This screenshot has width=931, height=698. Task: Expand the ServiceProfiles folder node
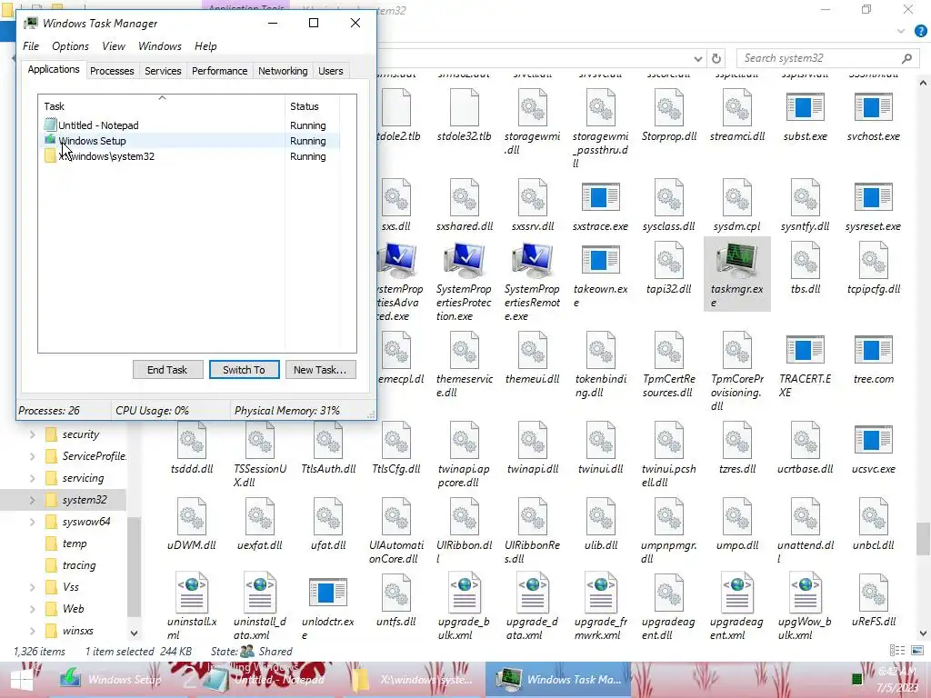33,456
